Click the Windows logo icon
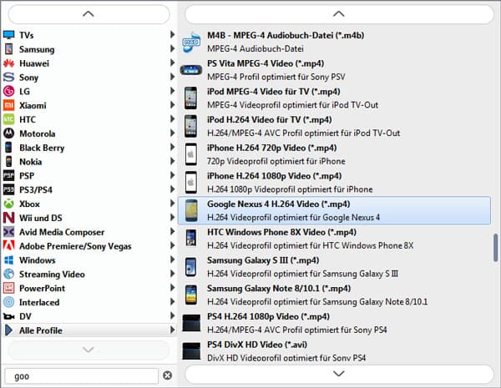The width and height of the screenshot is (501, 388). pos(8,260)
